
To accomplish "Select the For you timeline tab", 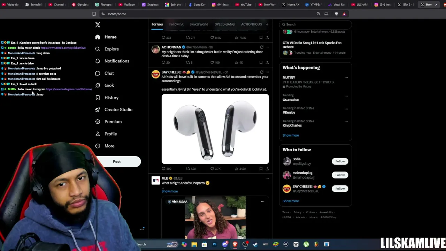I will [x=157, y=24].
